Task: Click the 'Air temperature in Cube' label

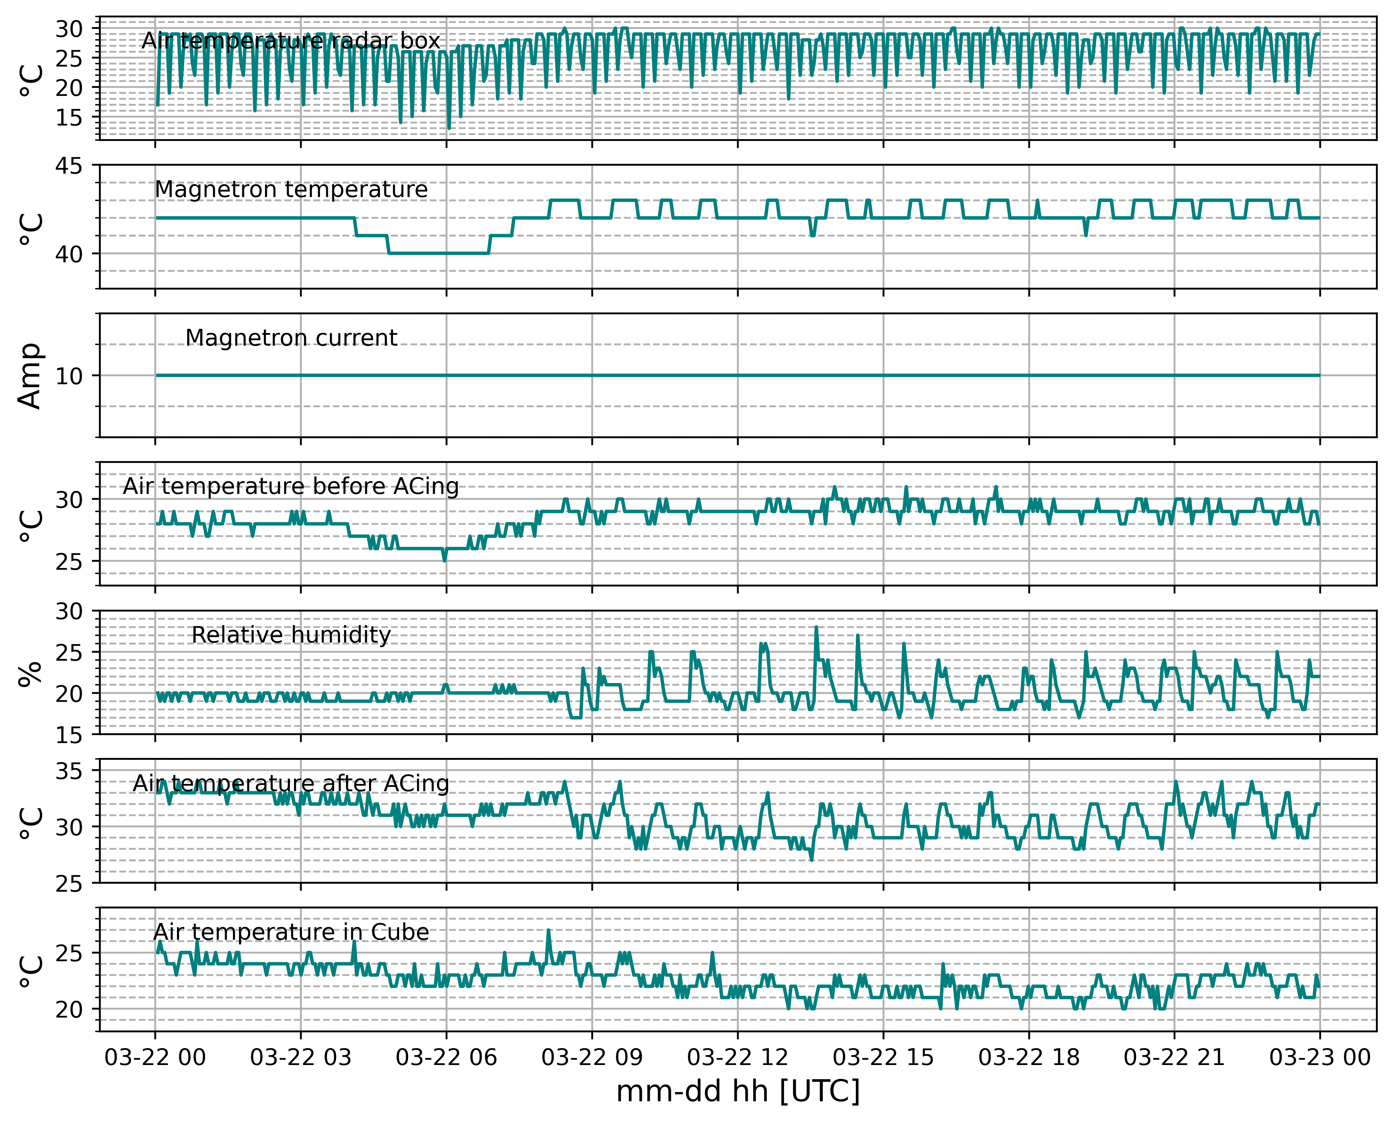Action: pos(291,932)
